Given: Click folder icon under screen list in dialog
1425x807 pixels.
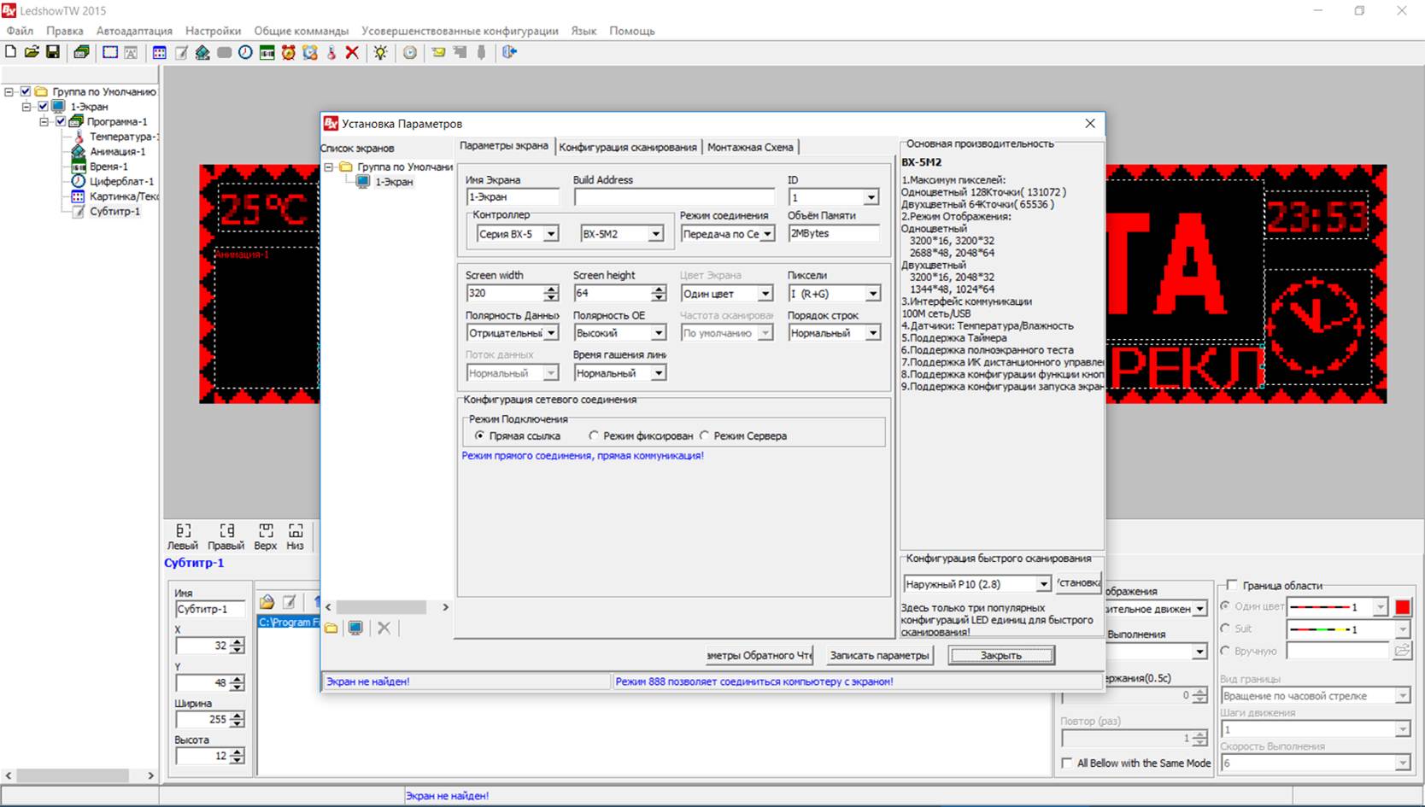Looking at the screenshot, I should click(331, 628).
